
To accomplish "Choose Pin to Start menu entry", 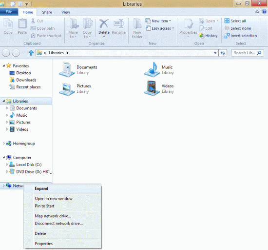I will pos(62,206).
